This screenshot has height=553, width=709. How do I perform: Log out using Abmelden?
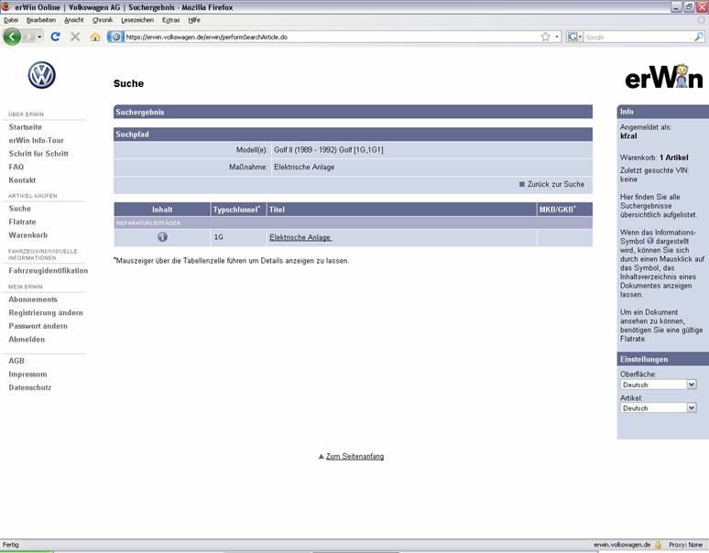point(27,340)
